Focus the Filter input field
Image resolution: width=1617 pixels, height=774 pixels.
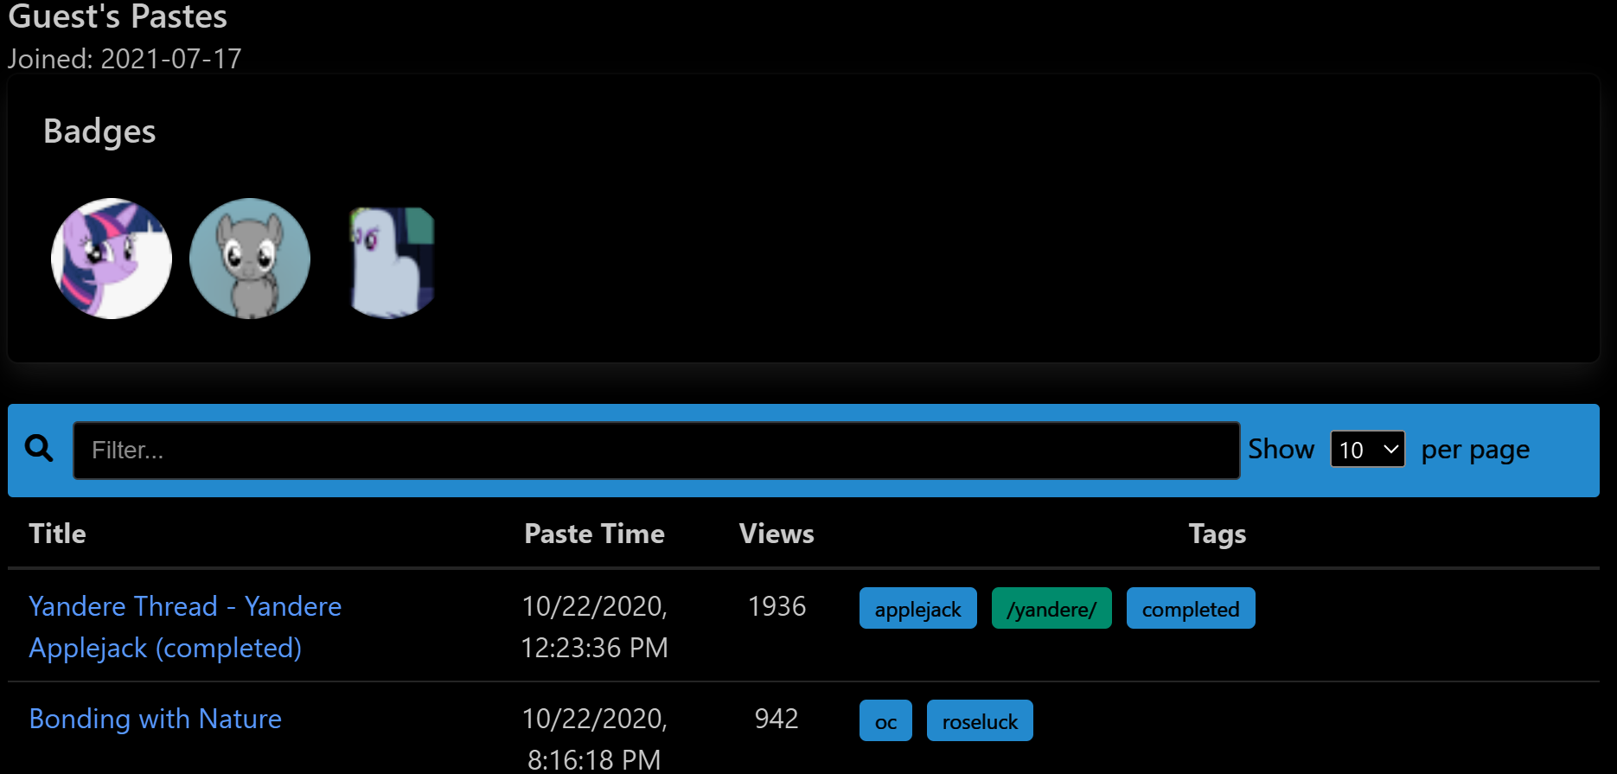(656, 451)
